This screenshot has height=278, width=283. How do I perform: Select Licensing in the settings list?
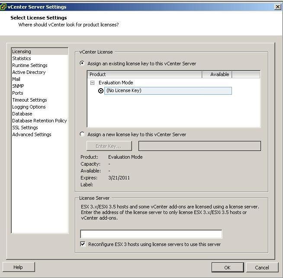(x=40, y=51)
